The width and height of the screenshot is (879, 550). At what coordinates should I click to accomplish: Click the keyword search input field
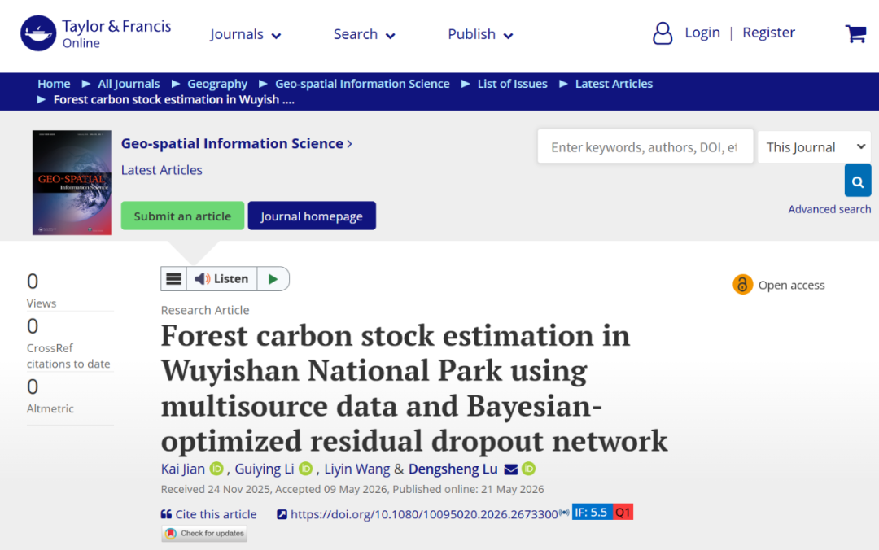645,147
